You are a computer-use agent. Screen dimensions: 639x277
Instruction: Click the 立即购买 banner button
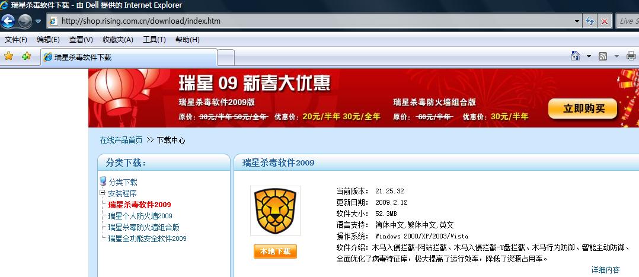click(x=583, y=109)
